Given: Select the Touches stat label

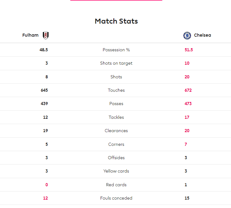Looking at the screenshot, I should tap(116, 90).
